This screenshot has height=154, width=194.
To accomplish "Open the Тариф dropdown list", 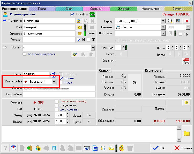I will coord(163,21).
